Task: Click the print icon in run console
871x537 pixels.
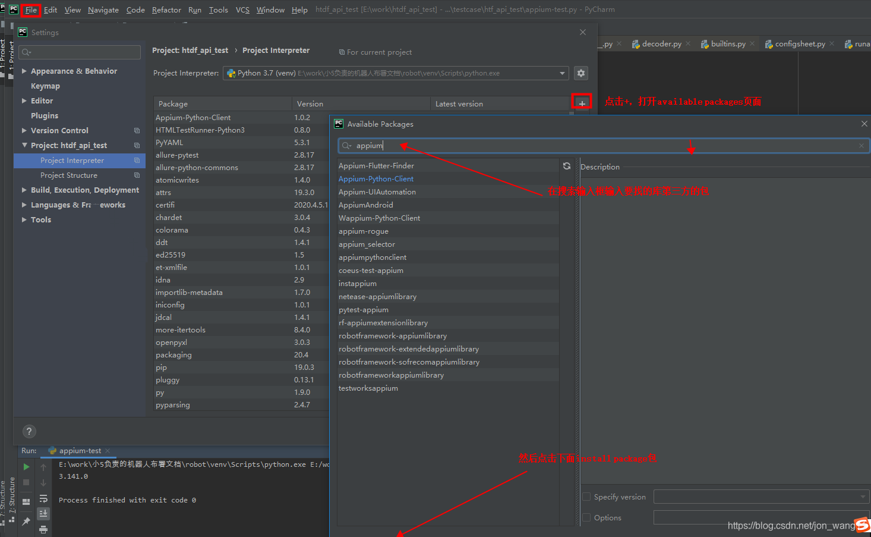Action: [x=43, y=529]
